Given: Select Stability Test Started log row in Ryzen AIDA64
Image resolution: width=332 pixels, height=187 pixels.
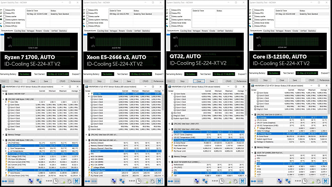Looking at the screenshot, I should pyautogui.click(x=53, y=14).
